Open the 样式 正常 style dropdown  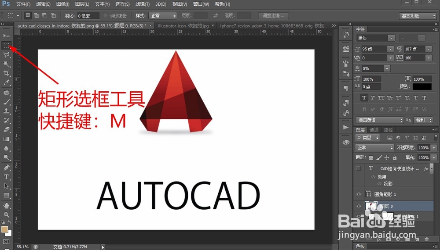pos(162,16)
